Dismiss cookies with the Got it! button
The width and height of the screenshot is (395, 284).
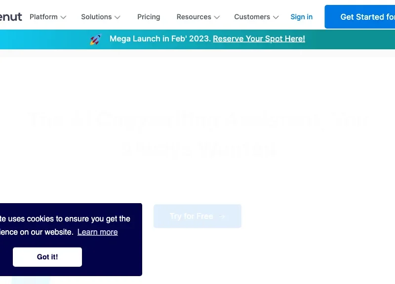tap(47, 257)
